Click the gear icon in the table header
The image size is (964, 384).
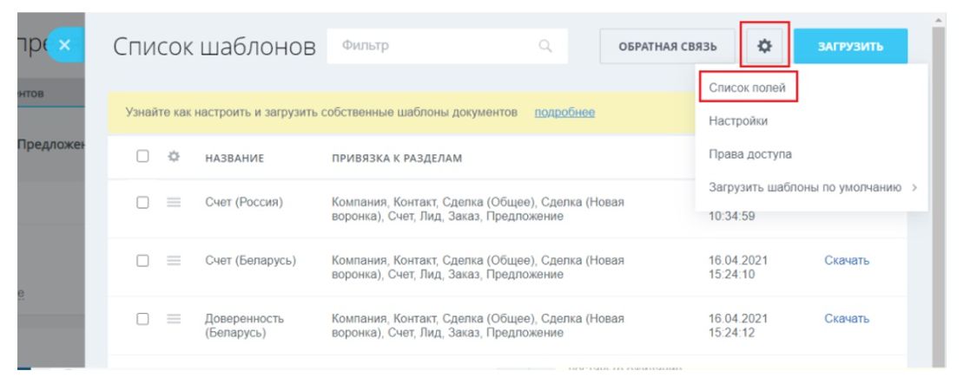click(172, 158)
